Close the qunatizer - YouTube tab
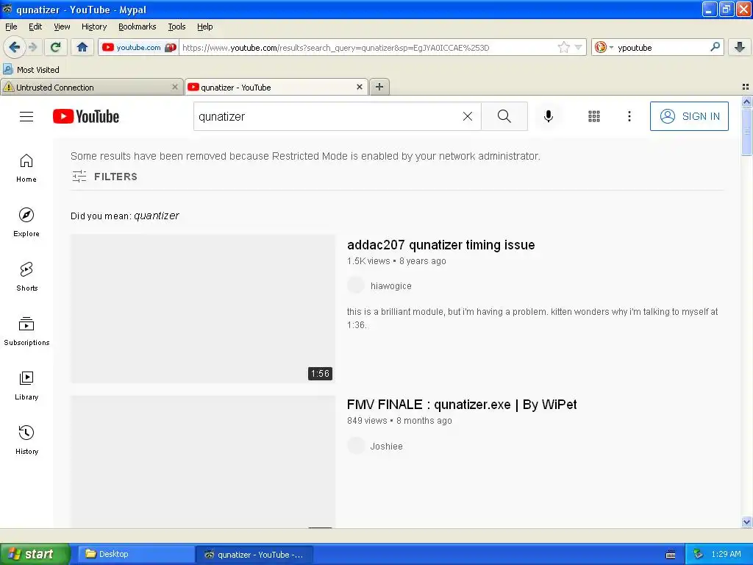753x565 pixels. tap(359, 87)
